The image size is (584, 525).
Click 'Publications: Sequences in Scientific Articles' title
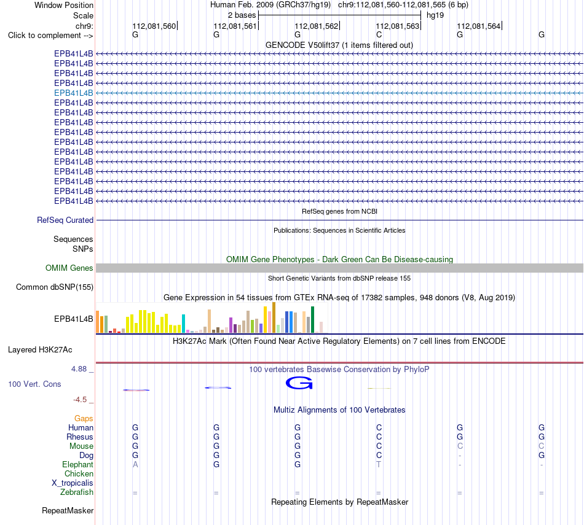coord(339,230)
